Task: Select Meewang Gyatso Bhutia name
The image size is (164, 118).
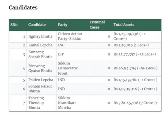Action: coord(40,68)
